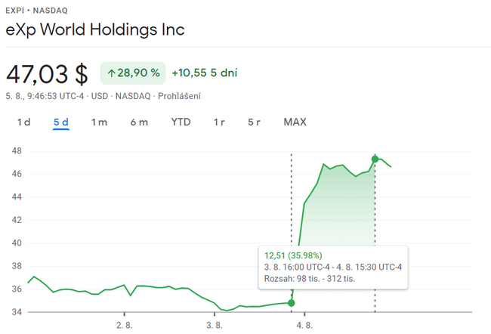
Task: Switch to the 1 m range tab
Action: coord(99,122)
